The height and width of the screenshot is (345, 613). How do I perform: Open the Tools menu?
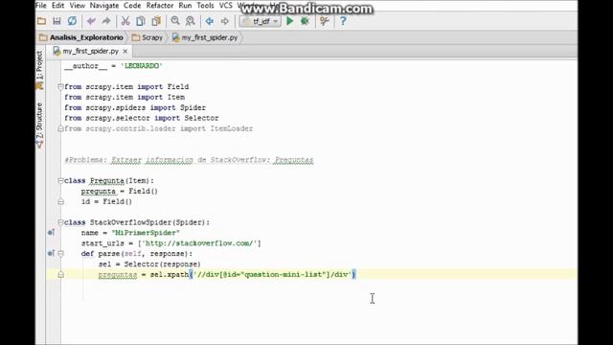205,6
